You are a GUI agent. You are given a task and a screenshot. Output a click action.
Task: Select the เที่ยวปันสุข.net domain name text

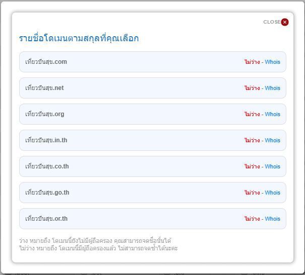44,88
